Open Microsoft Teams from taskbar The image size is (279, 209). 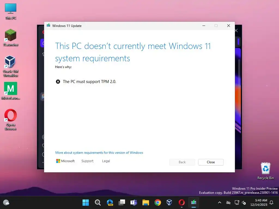click(134, 202)
